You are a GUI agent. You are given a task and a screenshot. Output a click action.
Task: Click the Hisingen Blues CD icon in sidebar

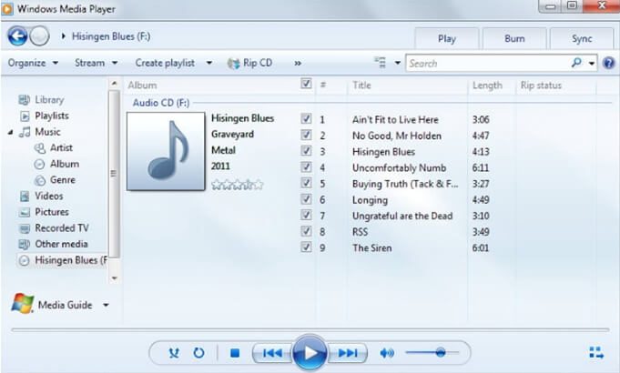coord(25,260)
